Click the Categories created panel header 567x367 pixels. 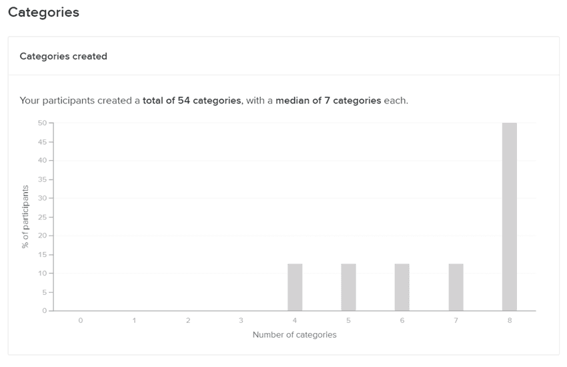pyautogui.click(x=63, y=57)
